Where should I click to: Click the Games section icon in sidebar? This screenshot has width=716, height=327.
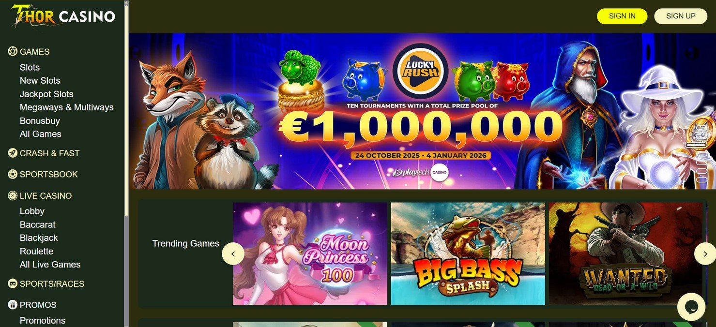tap(13, 51)
